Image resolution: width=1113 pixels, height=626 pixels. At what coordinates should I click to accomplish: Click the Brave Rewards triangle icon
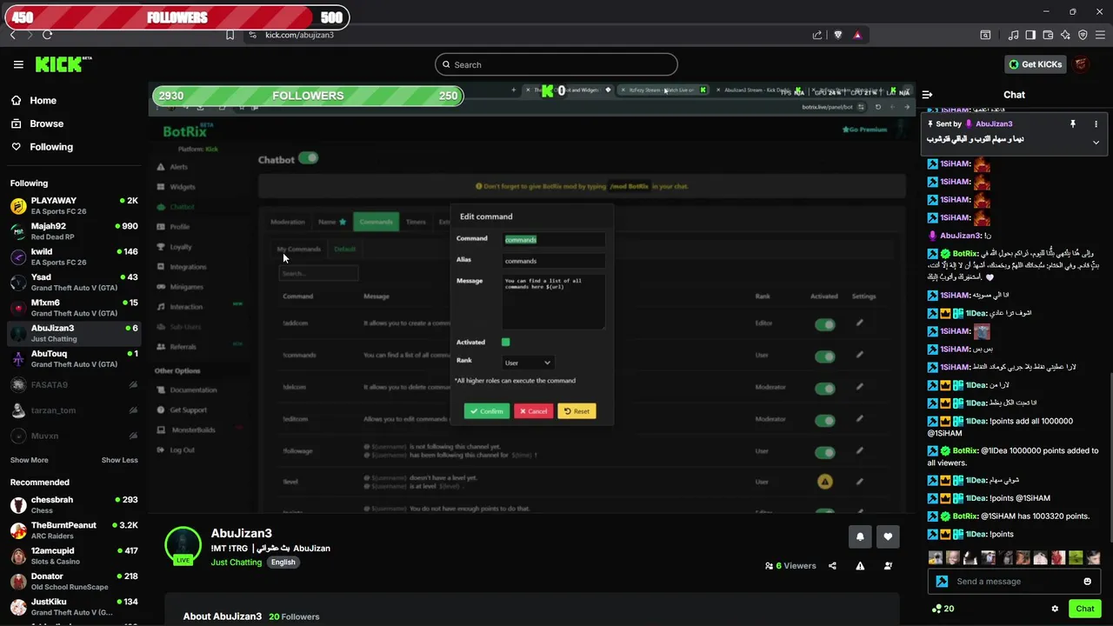[x=857, y=35]
